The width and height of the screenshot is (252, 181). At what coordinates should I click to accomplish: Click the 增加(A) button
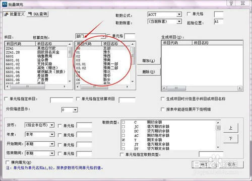click(x=149, y=61)
